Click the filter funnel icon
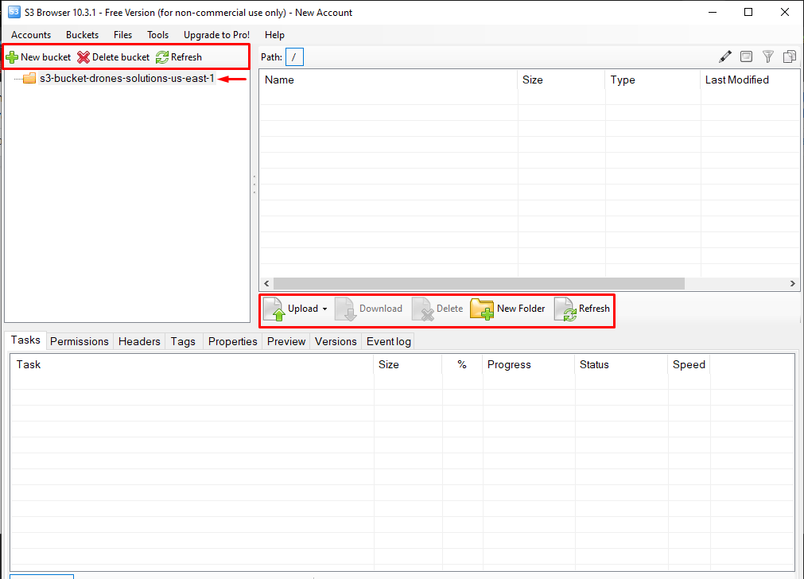The width and height of the screenshot is (804, 579). point(768,56)
